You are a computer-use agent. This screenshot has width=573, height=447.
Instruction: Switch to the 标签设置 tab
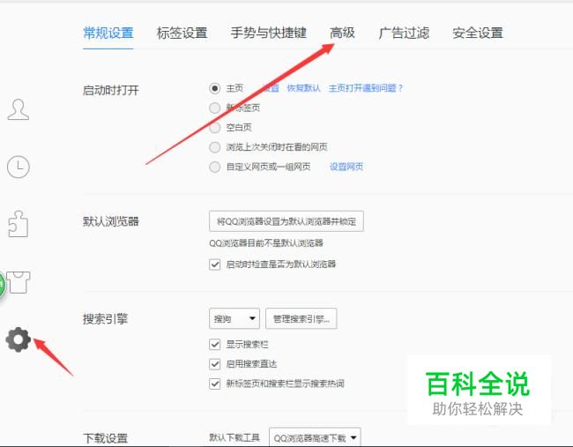click(182, 33)
